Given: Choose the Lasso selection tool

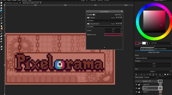Looking at the screenshot, I should (1, 16).
